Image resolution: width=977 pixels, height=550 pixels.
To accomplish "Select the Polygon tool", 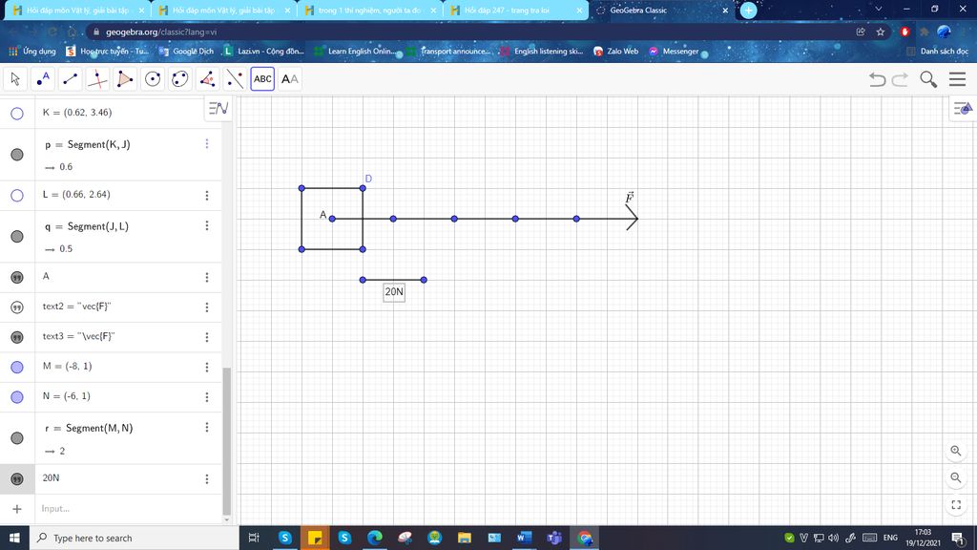I will point(125,79).
